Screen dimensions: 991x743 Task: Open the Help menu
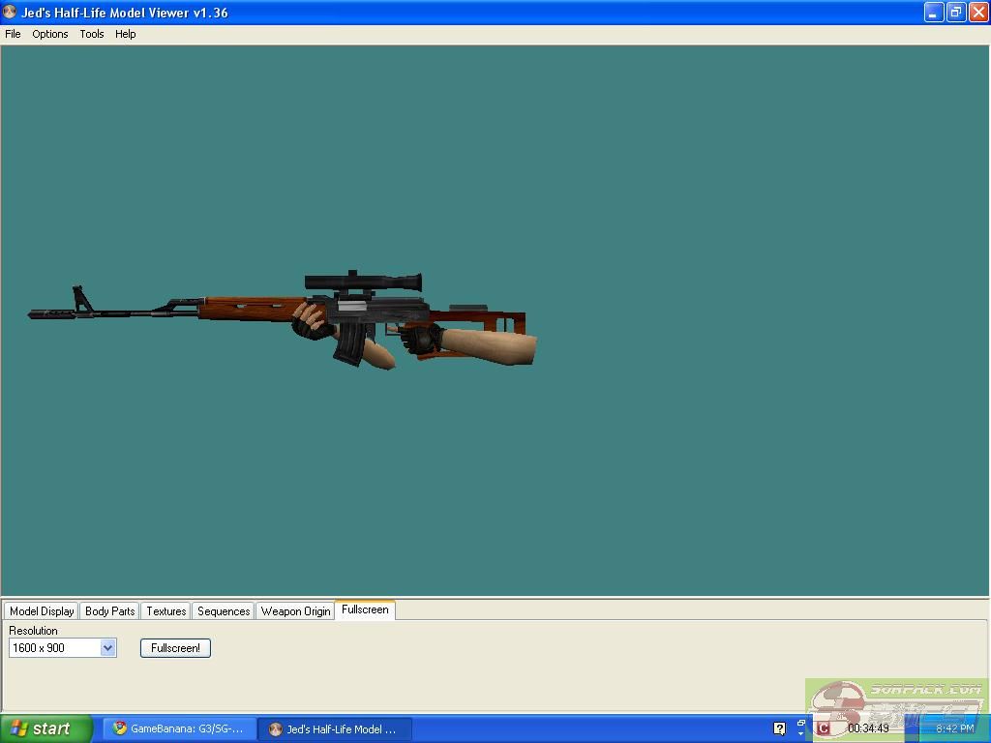[x=125, y=34]
